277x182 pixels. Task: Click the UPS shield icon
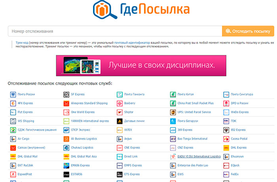tap(173, 112)
